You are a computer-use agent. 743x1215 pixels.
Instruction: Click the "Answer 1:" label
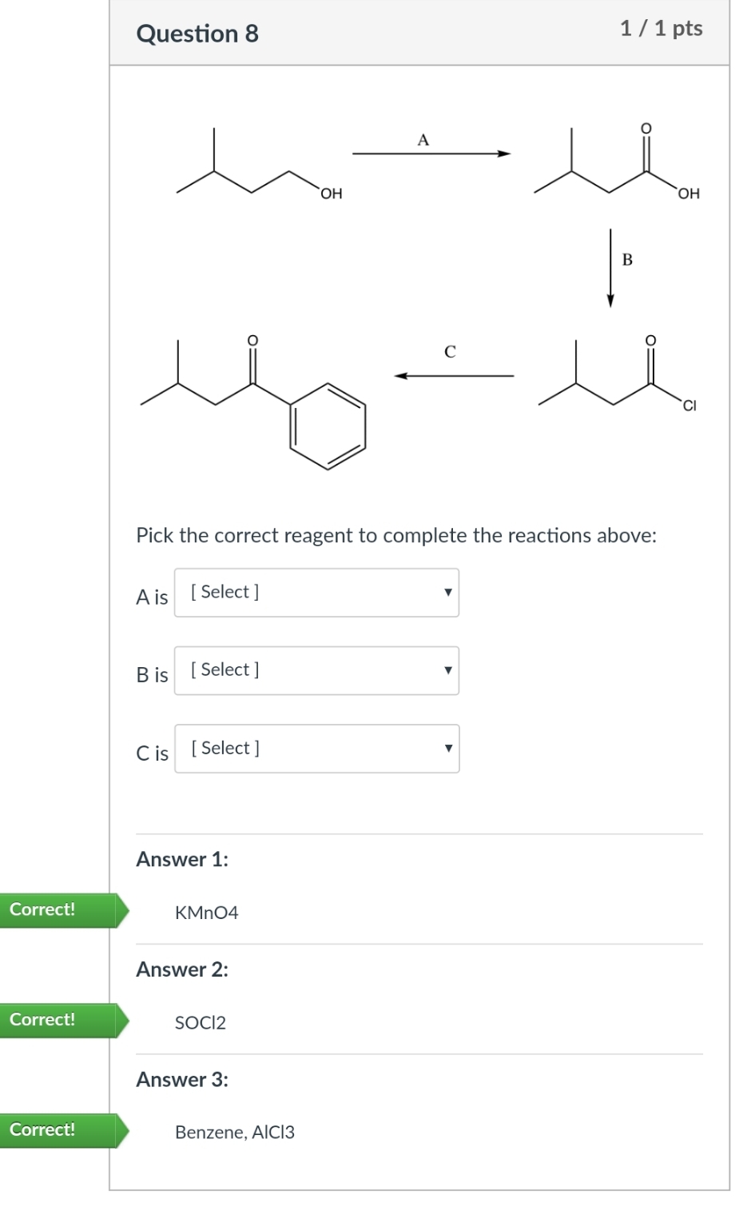pos(182,859)
